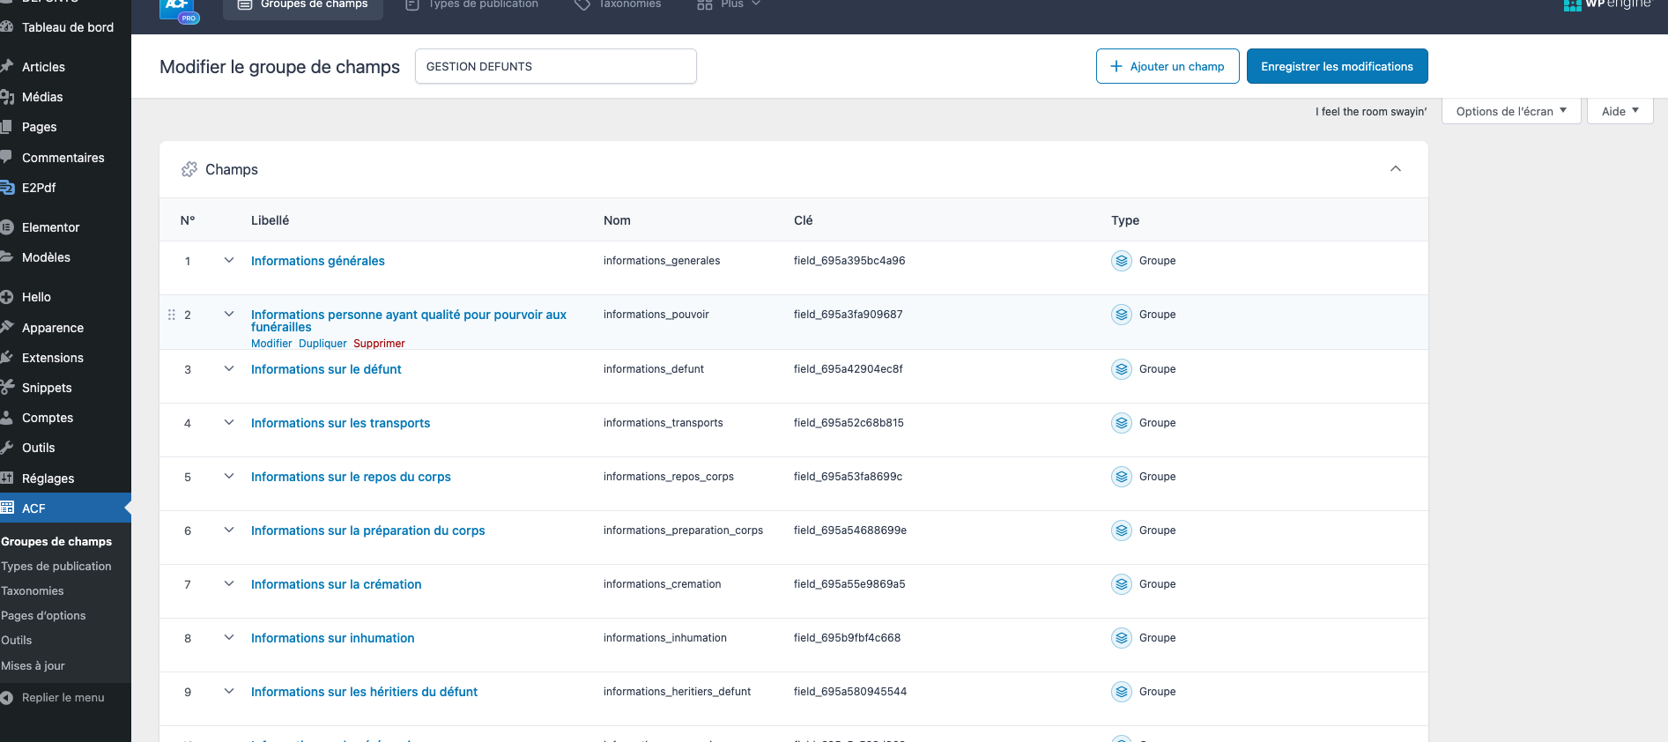Click Ajouter un champ button
This screenshot has width=1668, height=742.
1167,66
